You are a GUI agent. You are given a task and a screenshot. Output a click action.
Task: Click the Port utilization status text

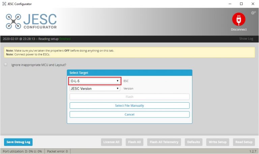click(x=22, y=151)
